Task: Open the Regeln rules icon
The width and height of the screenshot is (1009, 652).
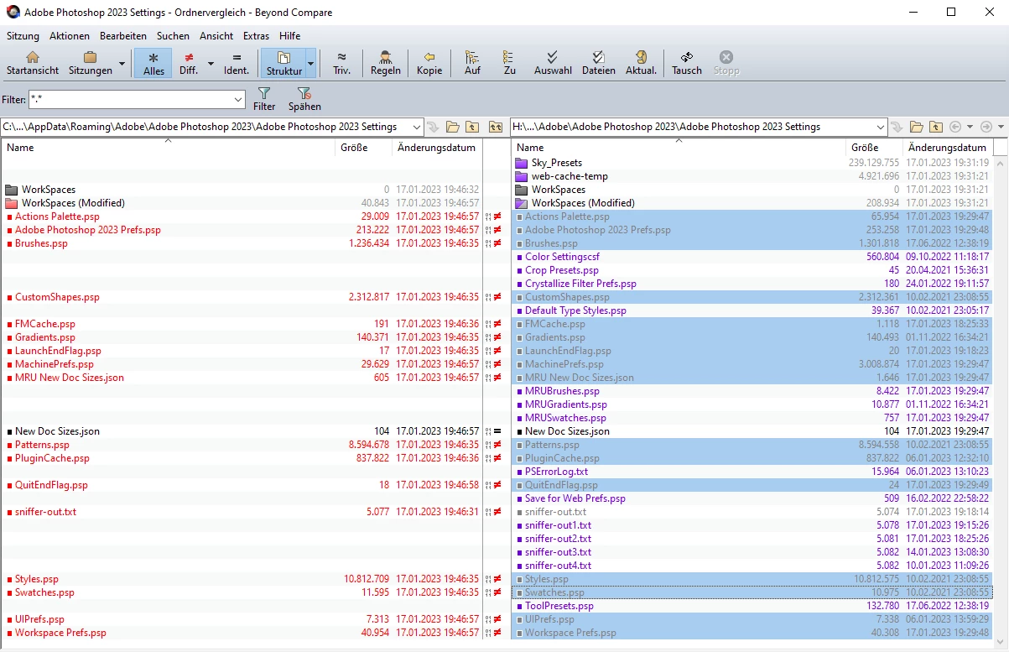Action: 386,57
